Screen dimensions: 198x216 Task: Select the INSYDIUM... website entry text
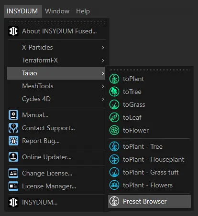(x=40, y=202)
